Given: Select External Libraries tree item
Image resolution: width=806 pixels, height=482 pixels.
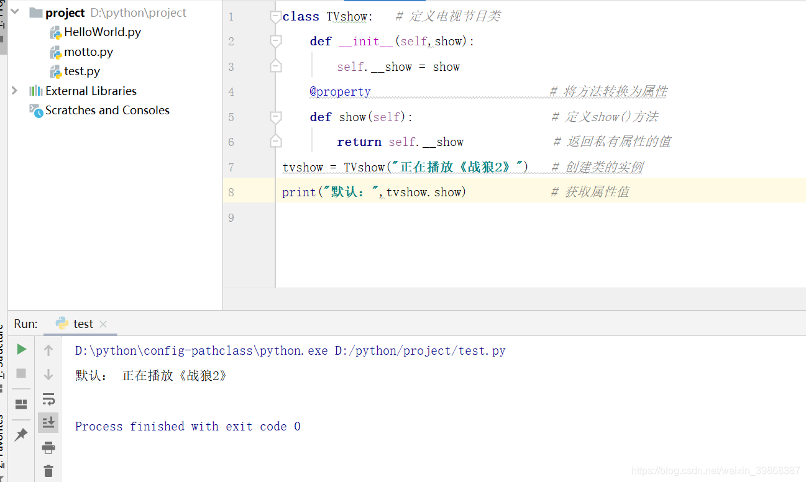Looking at the screenshot, I should click(x=91, y=91).
